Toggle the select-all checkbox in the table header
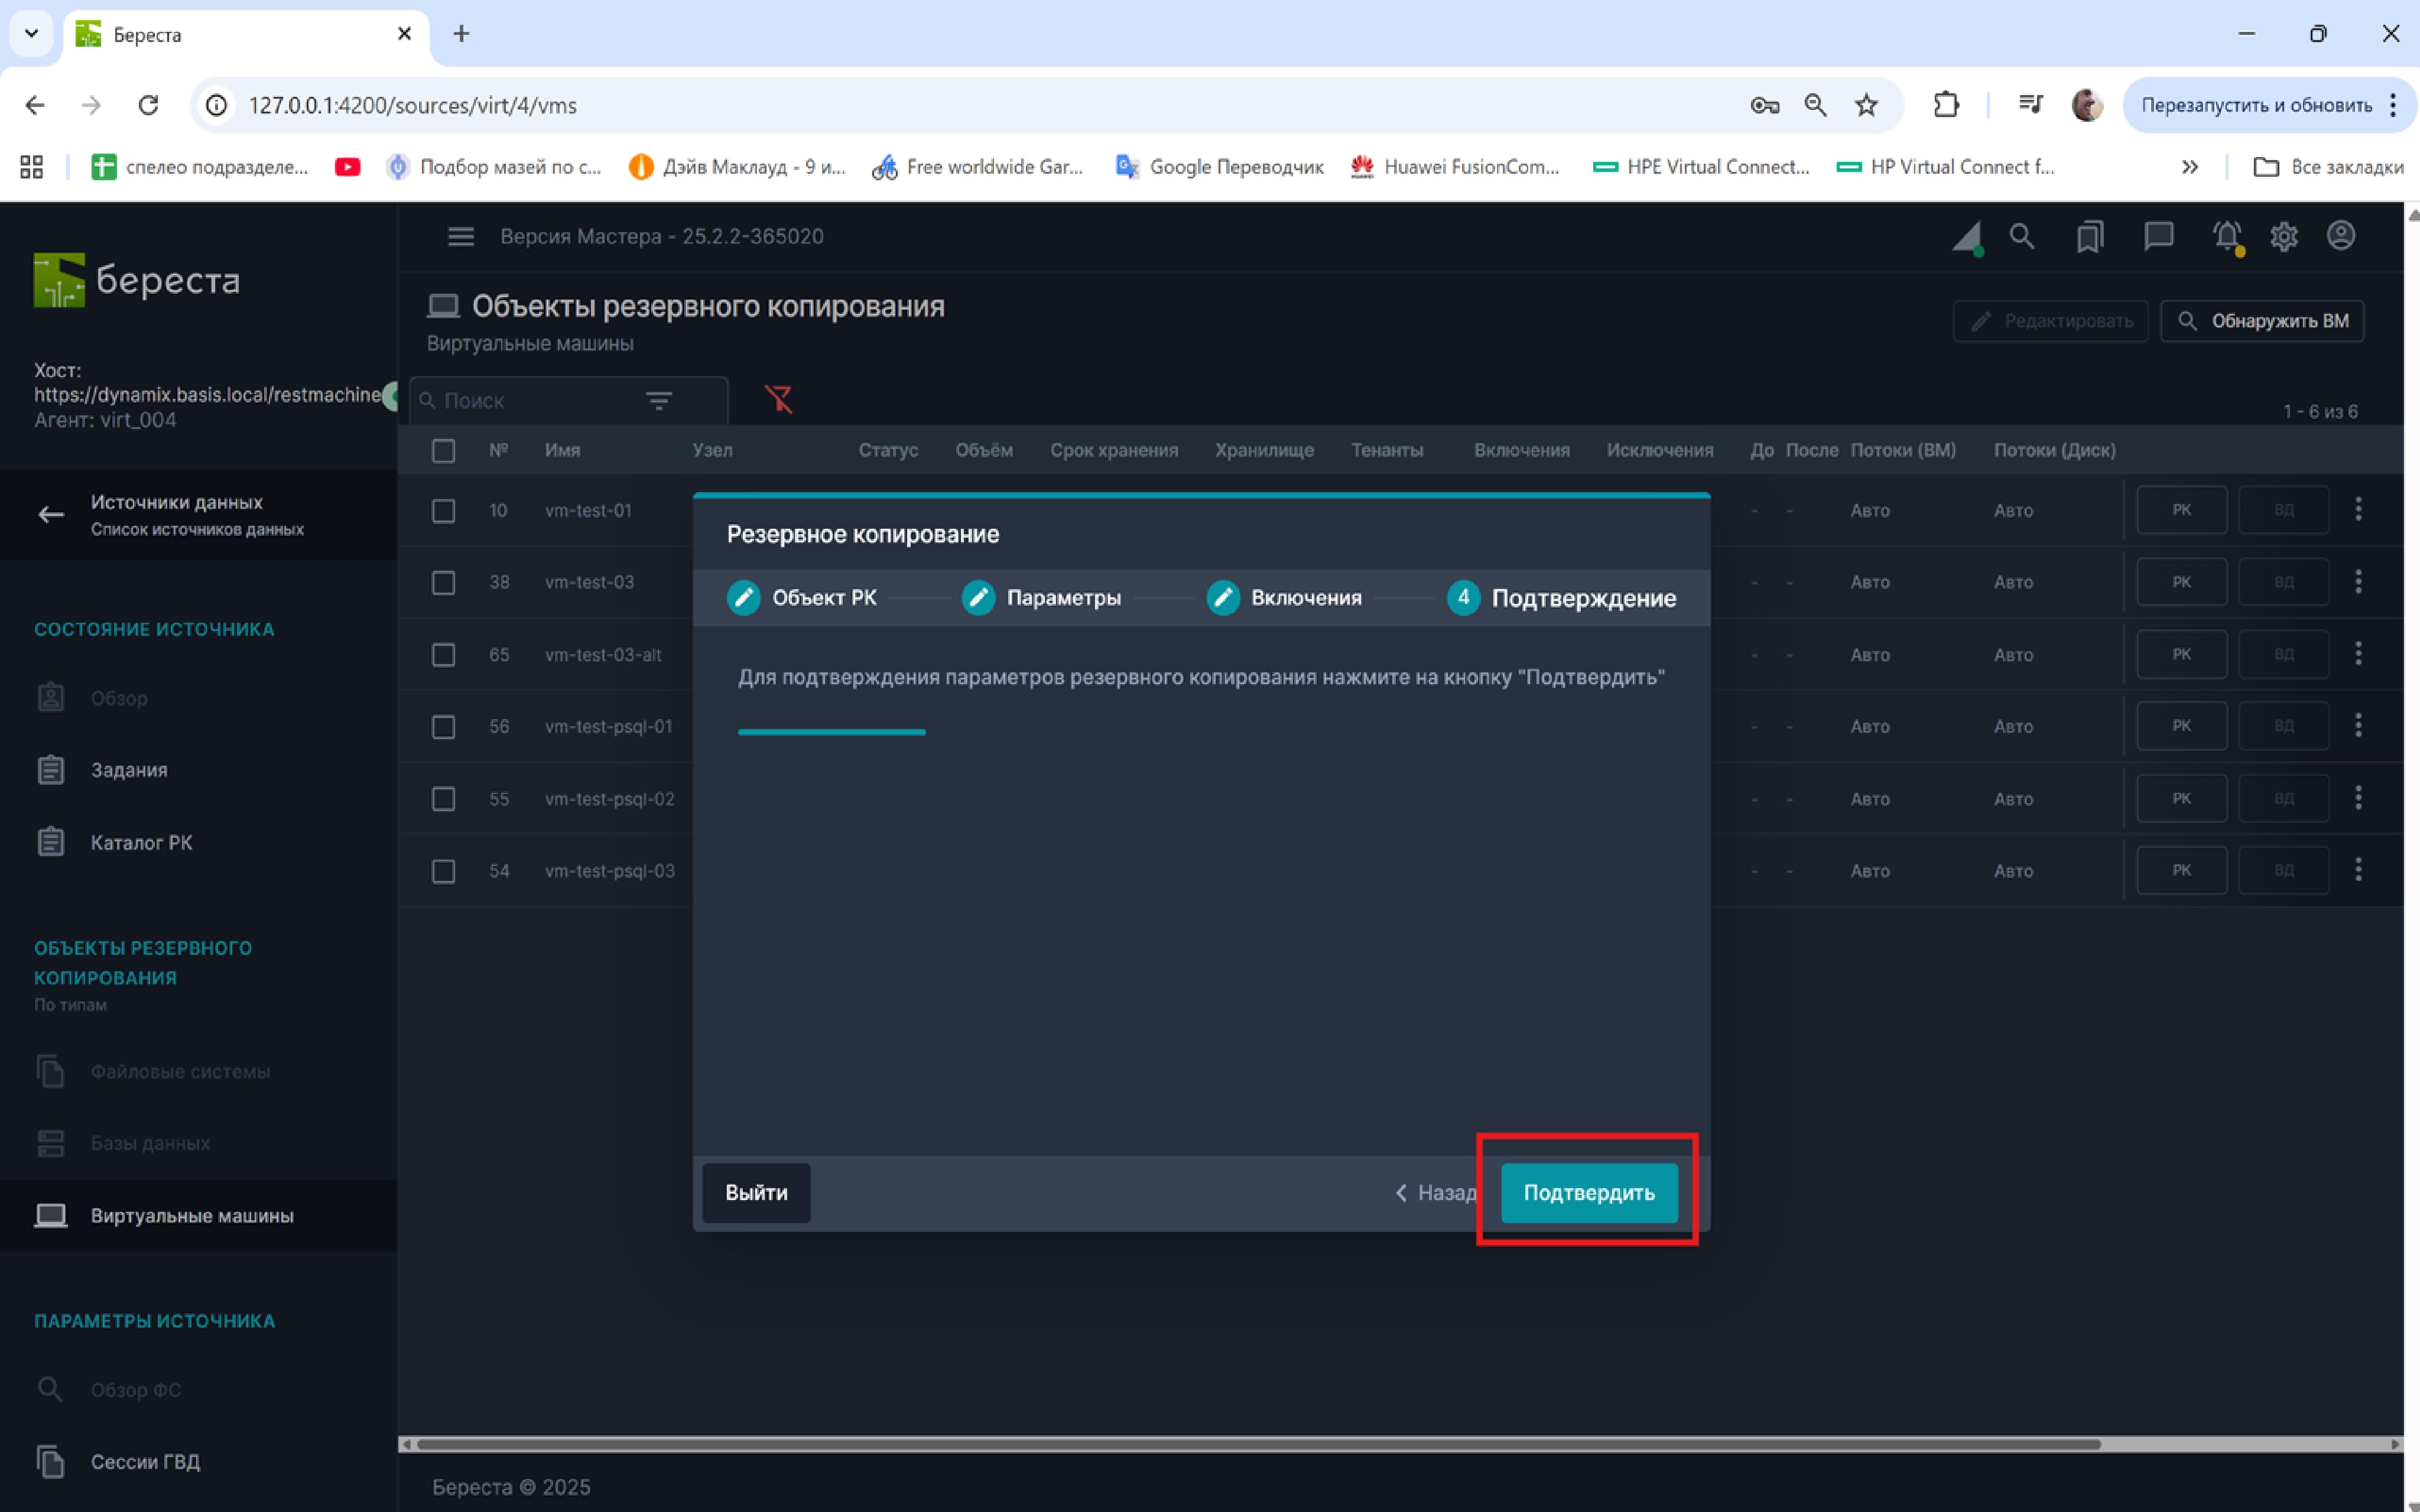 coord(443,451)
